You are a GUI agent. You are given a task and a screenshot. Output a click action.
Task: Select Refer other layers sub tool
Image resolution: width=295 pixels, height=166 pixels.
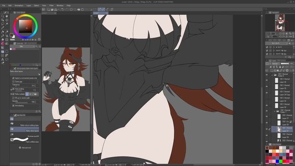click(24, 129)
